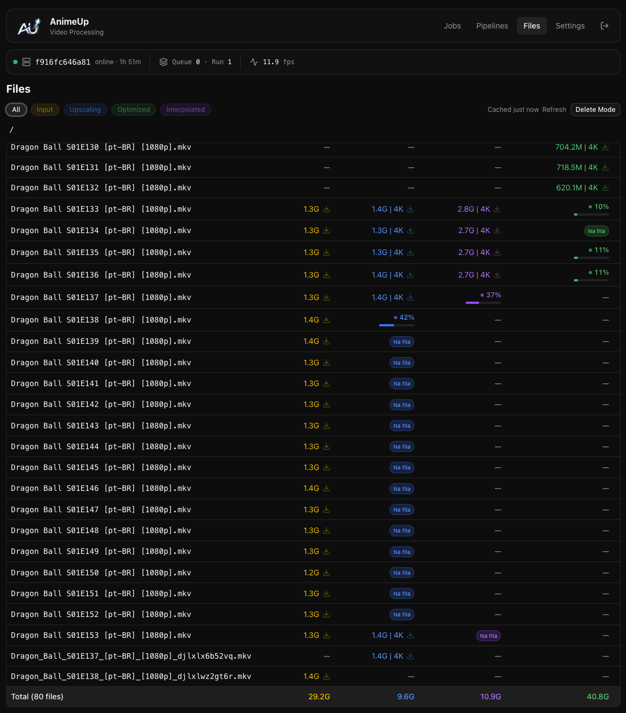Screen dimensions: 626x713
Task: Download upscaled 1.4G file of S01E133
Action: point(410,209)
